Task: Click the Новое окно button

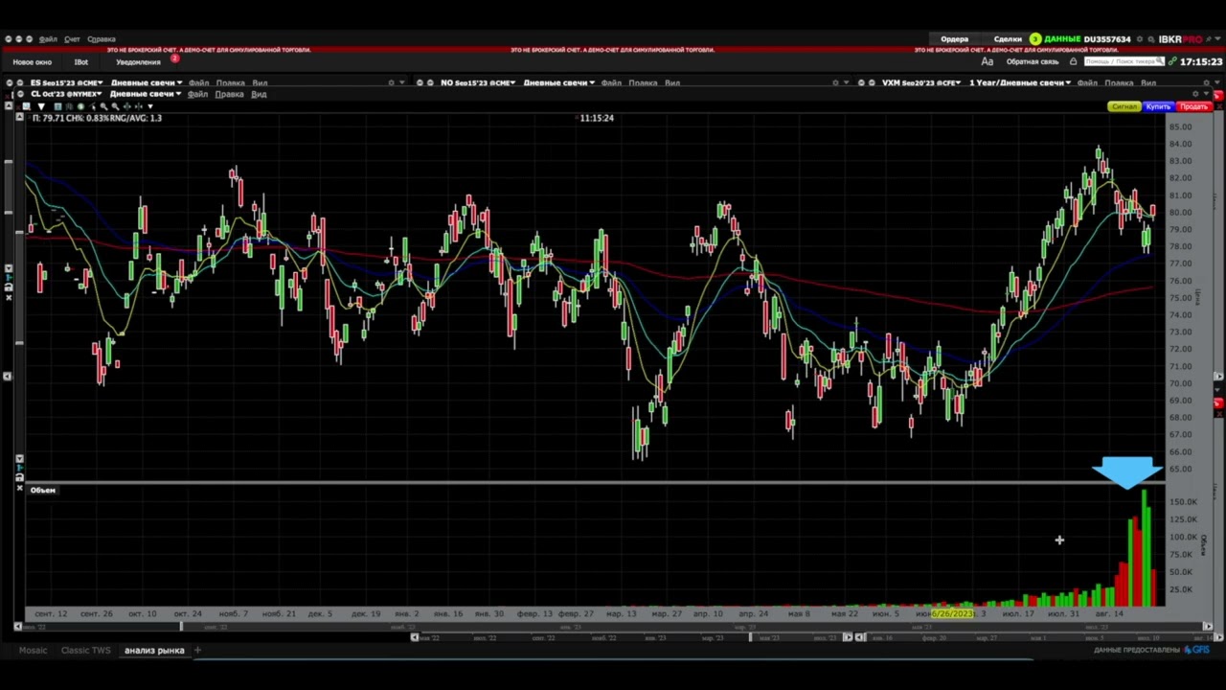Action: (33, 62)
